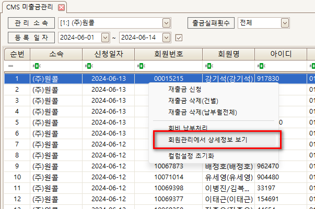The width and height of the screenshot is (315, 209).
Task: Toggle the checkbox next to the end date
Action: [x=179, y=38]
